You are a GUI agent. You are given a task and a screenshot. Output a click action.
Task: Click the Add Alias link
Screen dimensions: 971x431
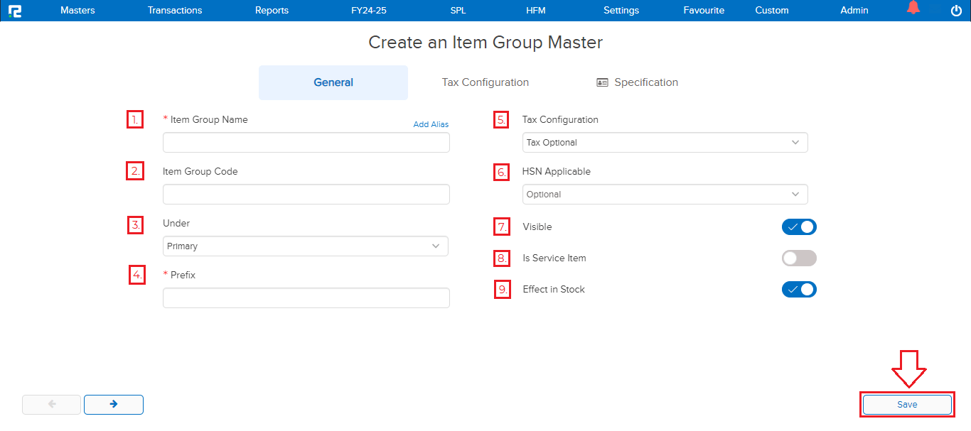coord(431,124)
